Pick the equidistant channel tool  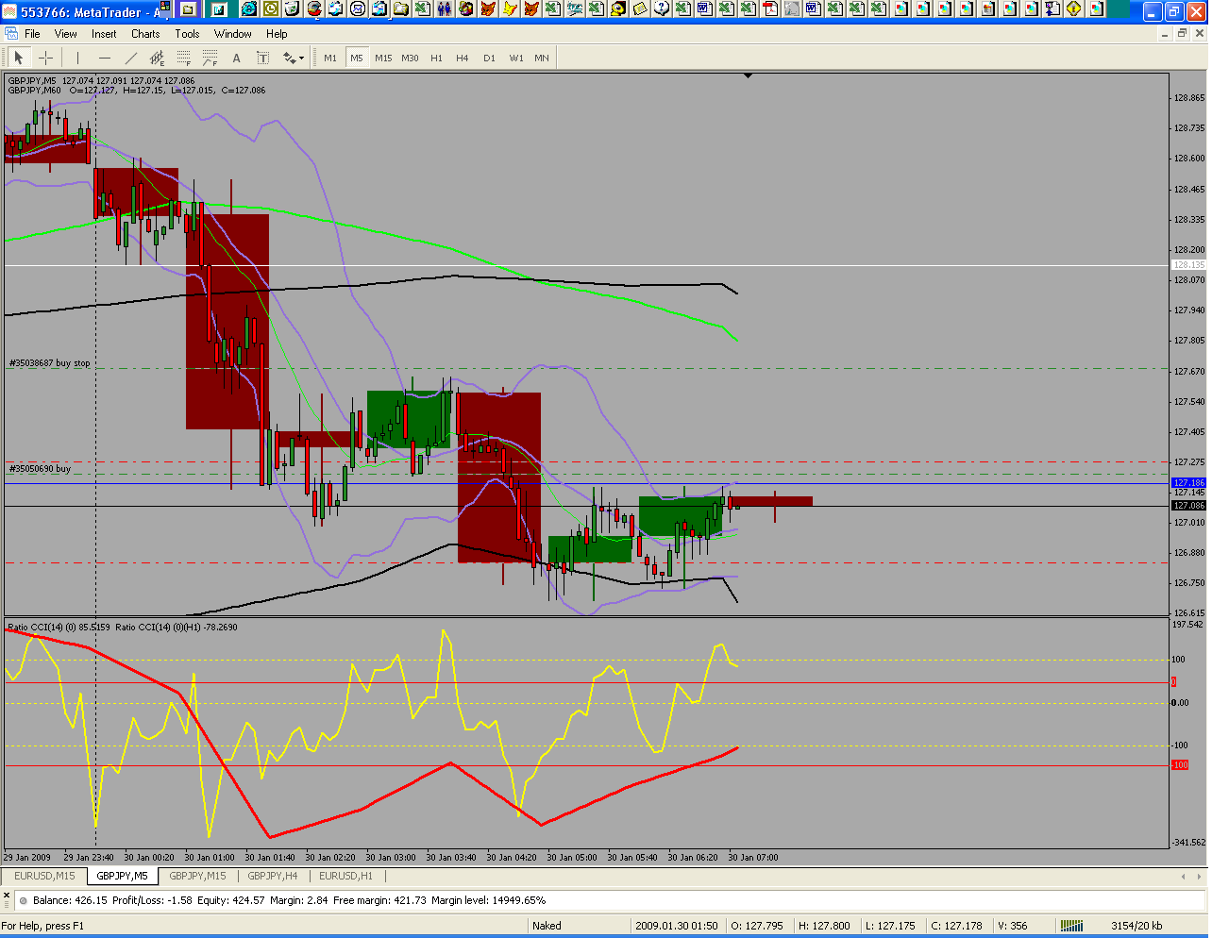(158, 59)
